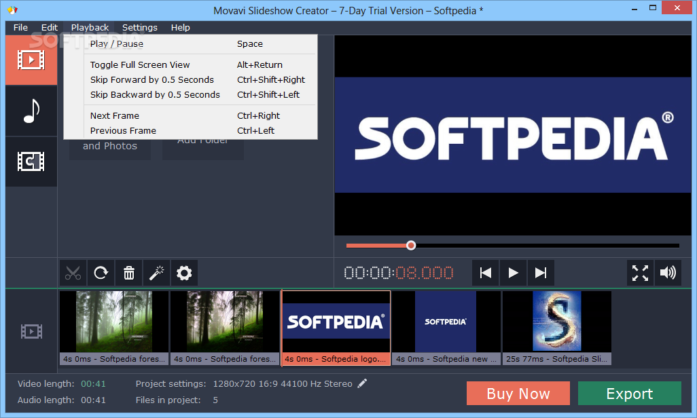Open the File menu
This screenshot has width=697, height=418.
20,28
